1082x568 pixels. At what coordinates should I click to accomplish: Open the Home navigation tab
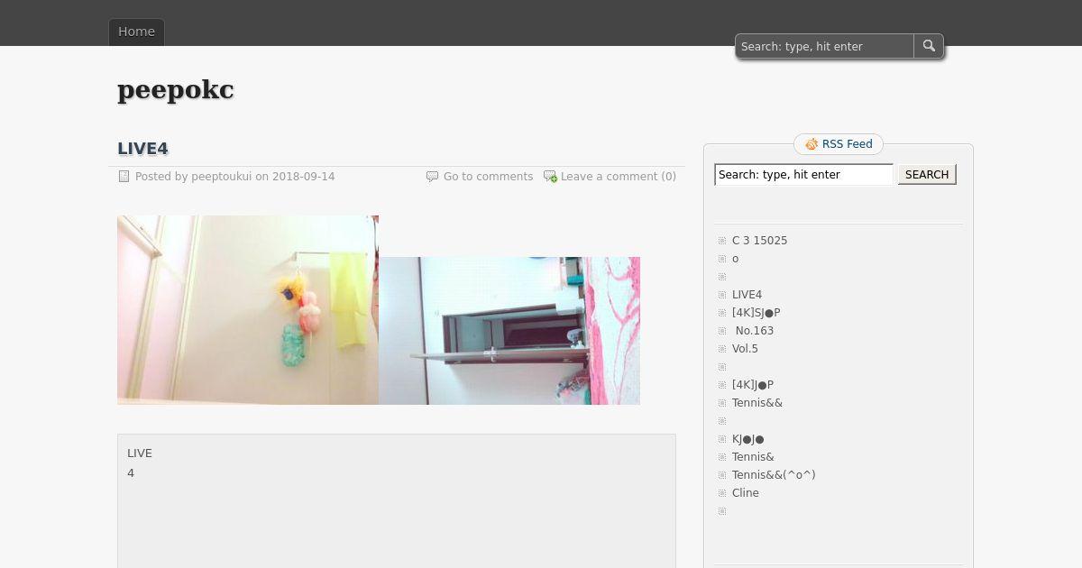(137, 32)
